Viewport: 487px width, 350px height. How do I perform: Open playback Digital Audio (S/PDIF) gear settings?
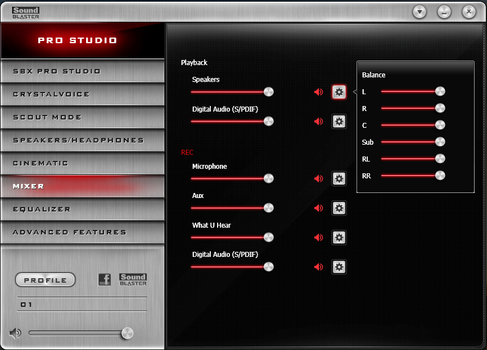[339, 121]
